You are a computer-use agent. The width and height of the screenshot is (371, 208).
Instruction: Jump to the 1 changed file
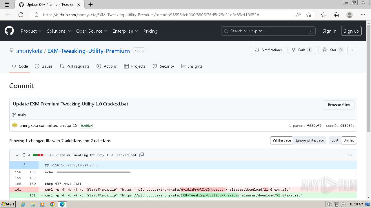point(38,141)
